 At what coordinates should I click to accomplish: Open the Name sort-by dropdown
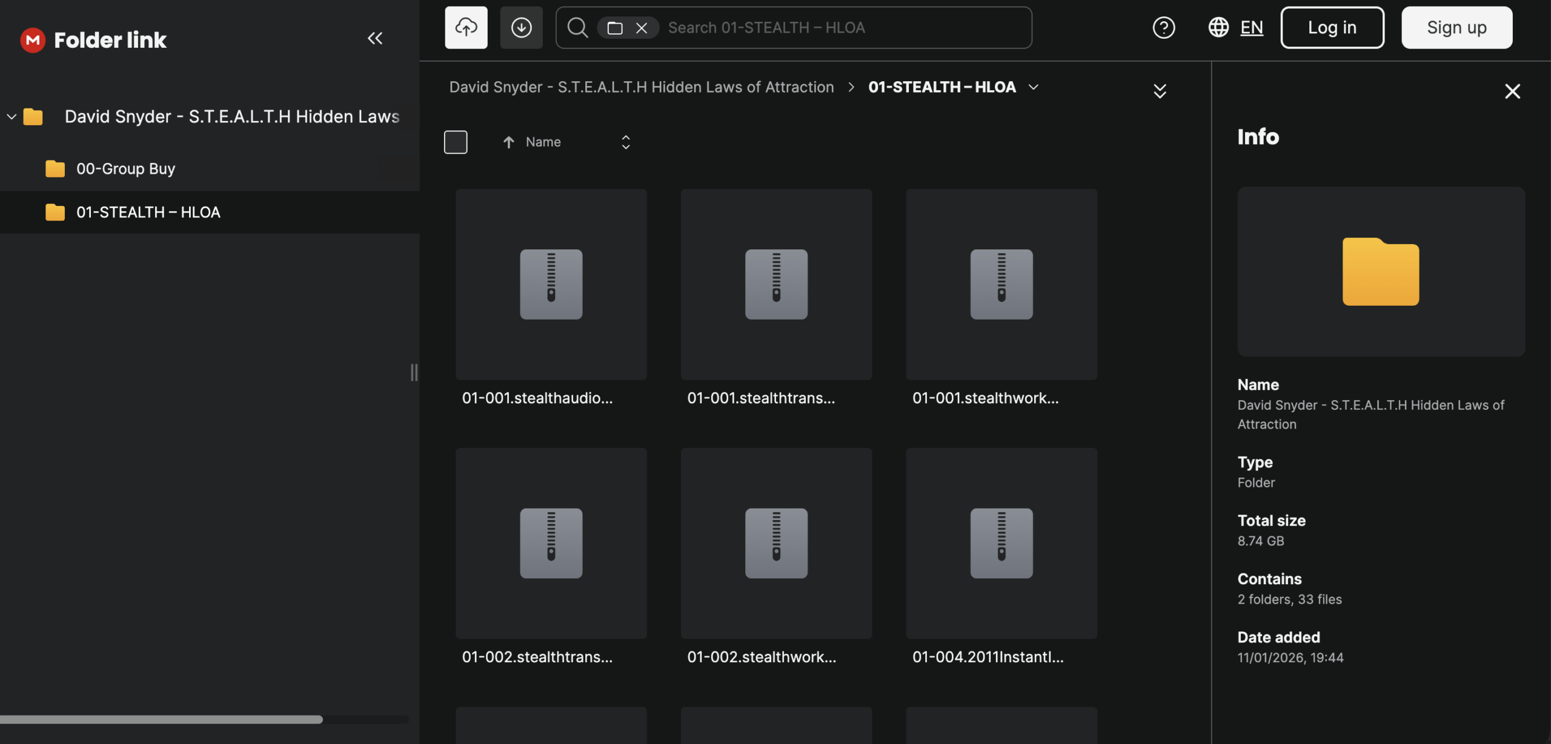click(x=625, y=142)
